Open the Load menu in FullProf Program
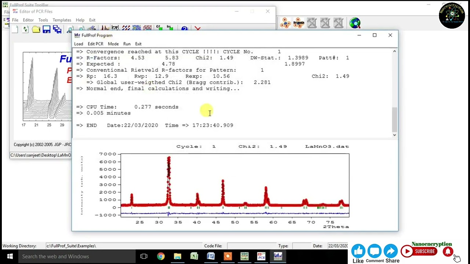470x264 pixels. (79, 44)
